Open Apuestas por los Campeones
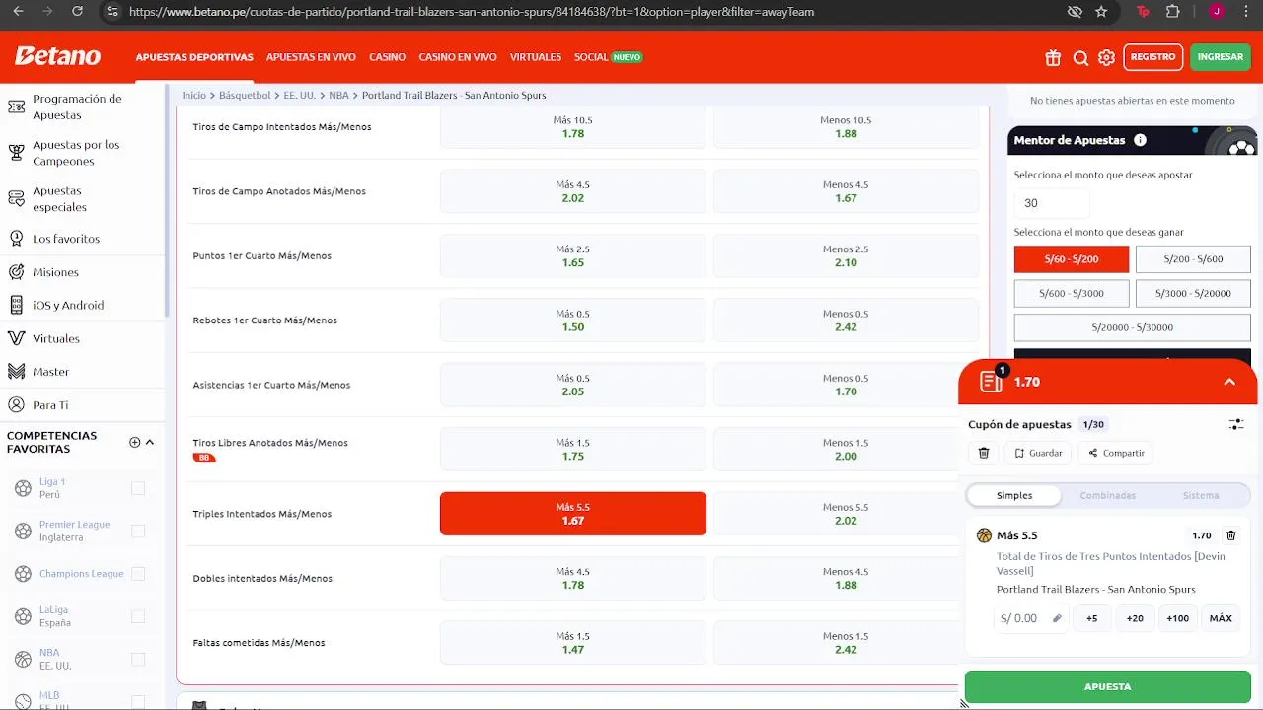This screenshot has height=710, width=1263. tap(75, 153)
